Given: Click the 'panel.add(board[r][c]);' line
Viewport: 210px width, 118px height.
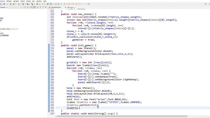Looking at the screenshot, I should [94, 82].
